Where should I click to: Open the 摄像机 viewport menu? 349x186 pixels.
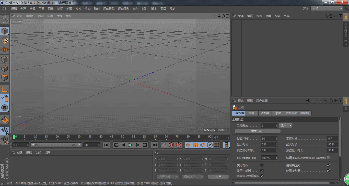pos(30,16)
